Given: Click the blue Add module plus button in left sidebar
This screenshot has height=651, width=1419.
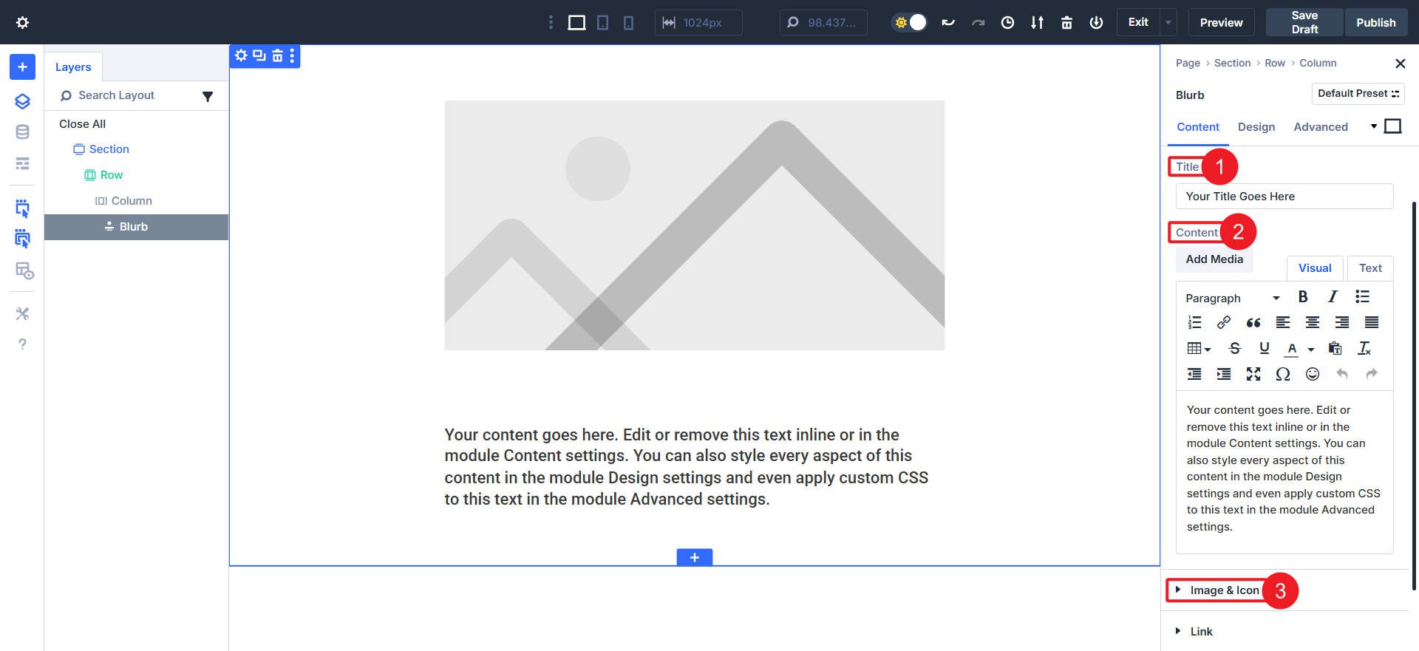Looking at the screenshot, I should (x=22, y=67).
